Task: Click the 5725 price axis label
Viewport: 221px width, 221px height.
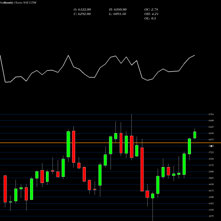Action: pos(211,152)
